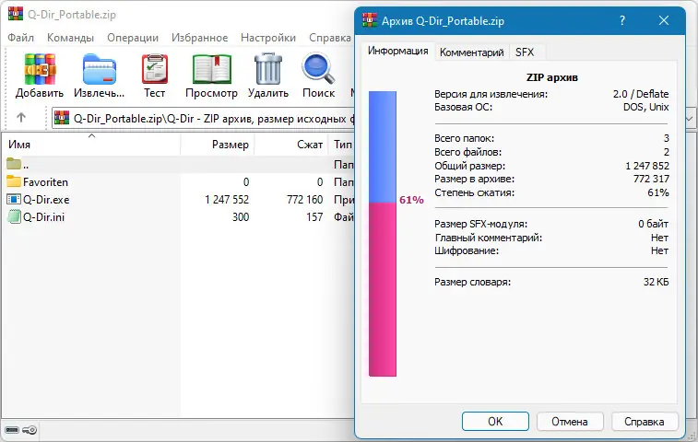Click the Q-Dir.exe file icon
The height and width of the screenshot is (442, 698).
coord(14,199)
